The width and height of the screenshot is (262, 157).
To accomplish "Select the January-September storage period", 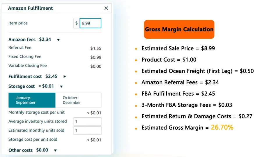I will click(32, 100).
